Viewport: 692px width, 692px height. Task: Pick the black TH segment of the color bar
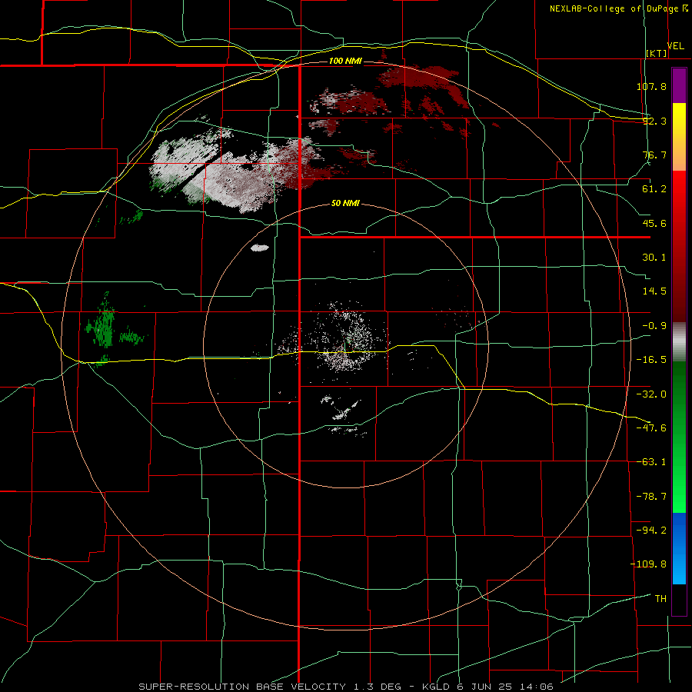pos(679,599)
